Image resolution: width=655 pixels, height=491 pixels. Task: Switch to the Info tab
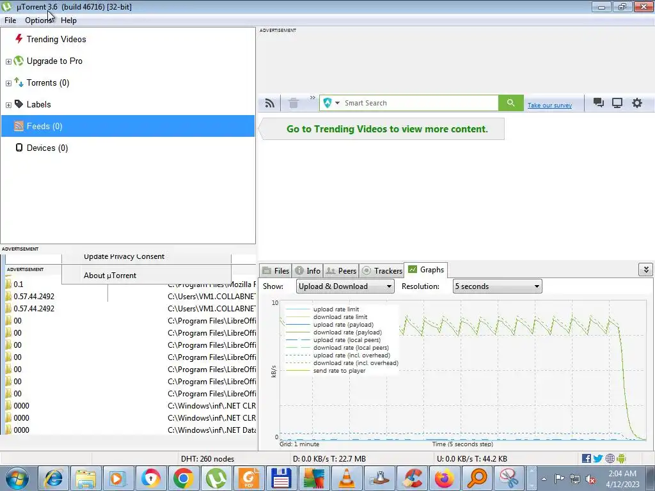(x=308, y=270)
